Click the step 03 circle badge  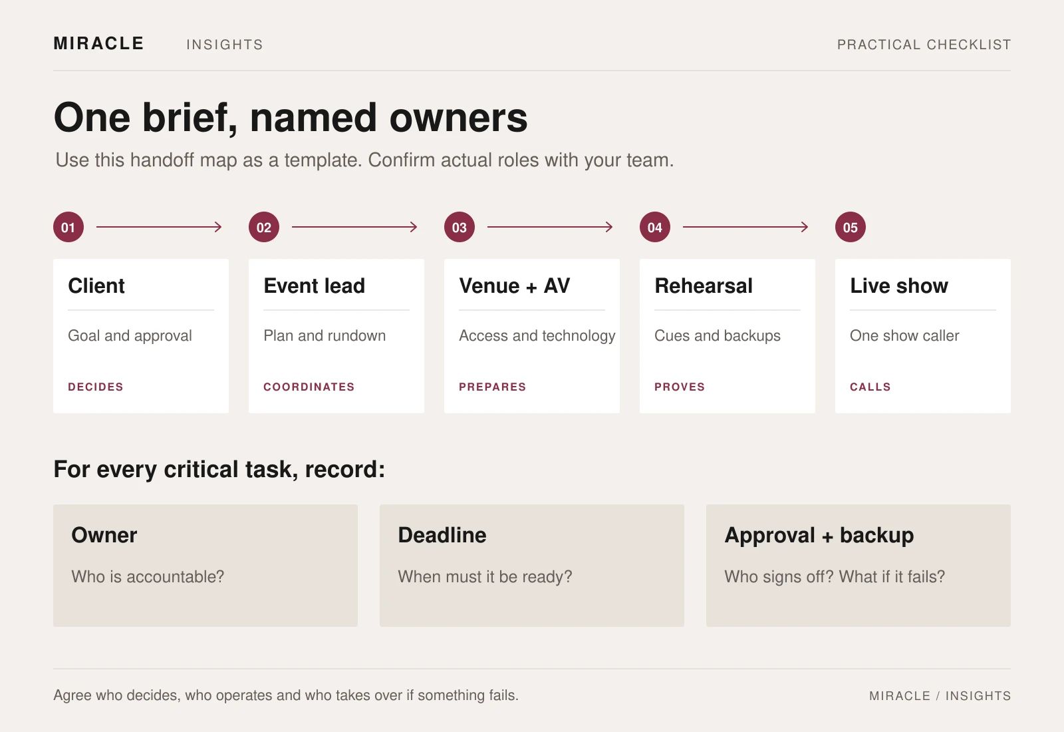pos(460,227)
